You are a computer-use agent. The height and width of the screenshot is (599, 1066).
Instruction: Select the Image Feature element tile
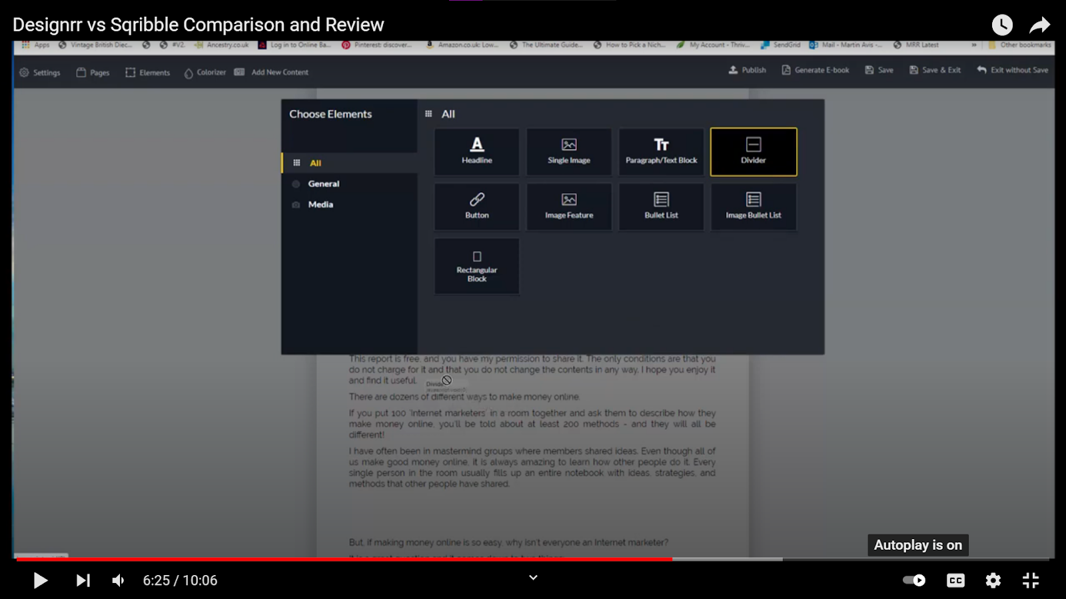pos(569,207)
